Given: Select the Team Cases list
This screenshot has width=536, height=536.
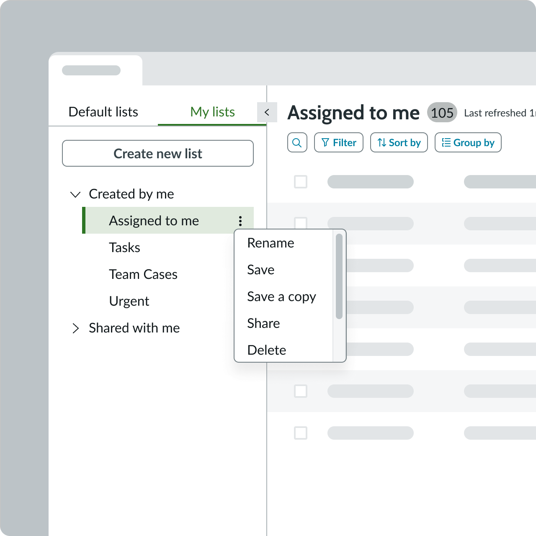Looking at the screenshot, I should [143, 274].
